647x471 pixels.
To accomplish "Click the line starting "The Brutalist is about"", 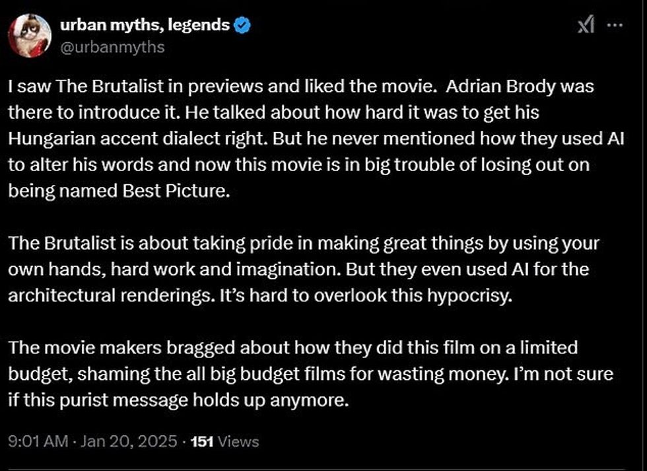I will (304, 243).
